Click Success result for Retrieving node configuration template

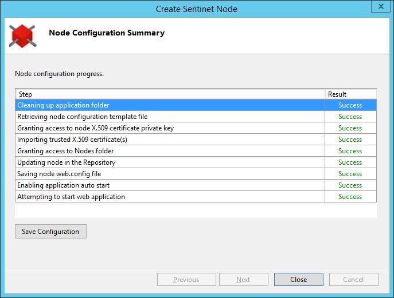[350, 117]
